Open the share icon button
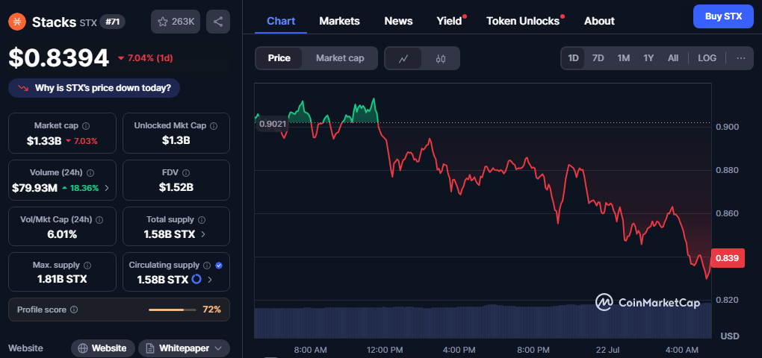 [x=218, y=22]
